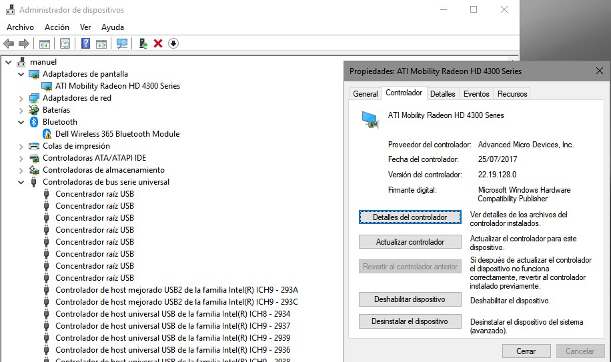Click Desinstalar el dispositivo button

coord(410,321)
